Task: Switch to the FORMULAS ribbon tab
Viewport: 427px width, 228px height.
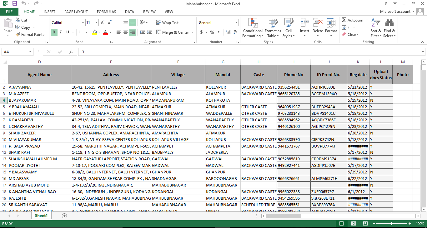Action: tap(106, 12)
